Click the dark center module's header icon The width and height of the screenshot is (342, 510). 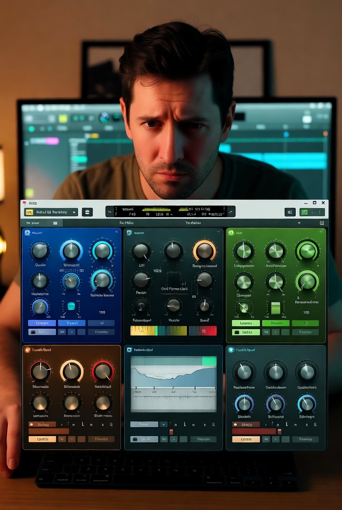coord(129,233)
